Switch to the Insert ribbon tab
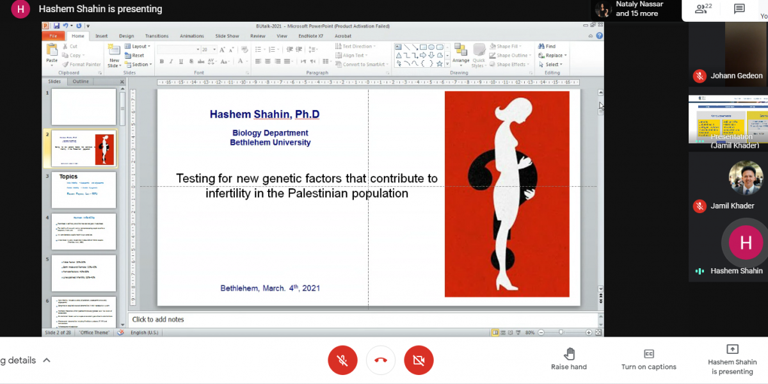Image resolution: width=768 pixels, height=384 pixels. pos(102,36)
